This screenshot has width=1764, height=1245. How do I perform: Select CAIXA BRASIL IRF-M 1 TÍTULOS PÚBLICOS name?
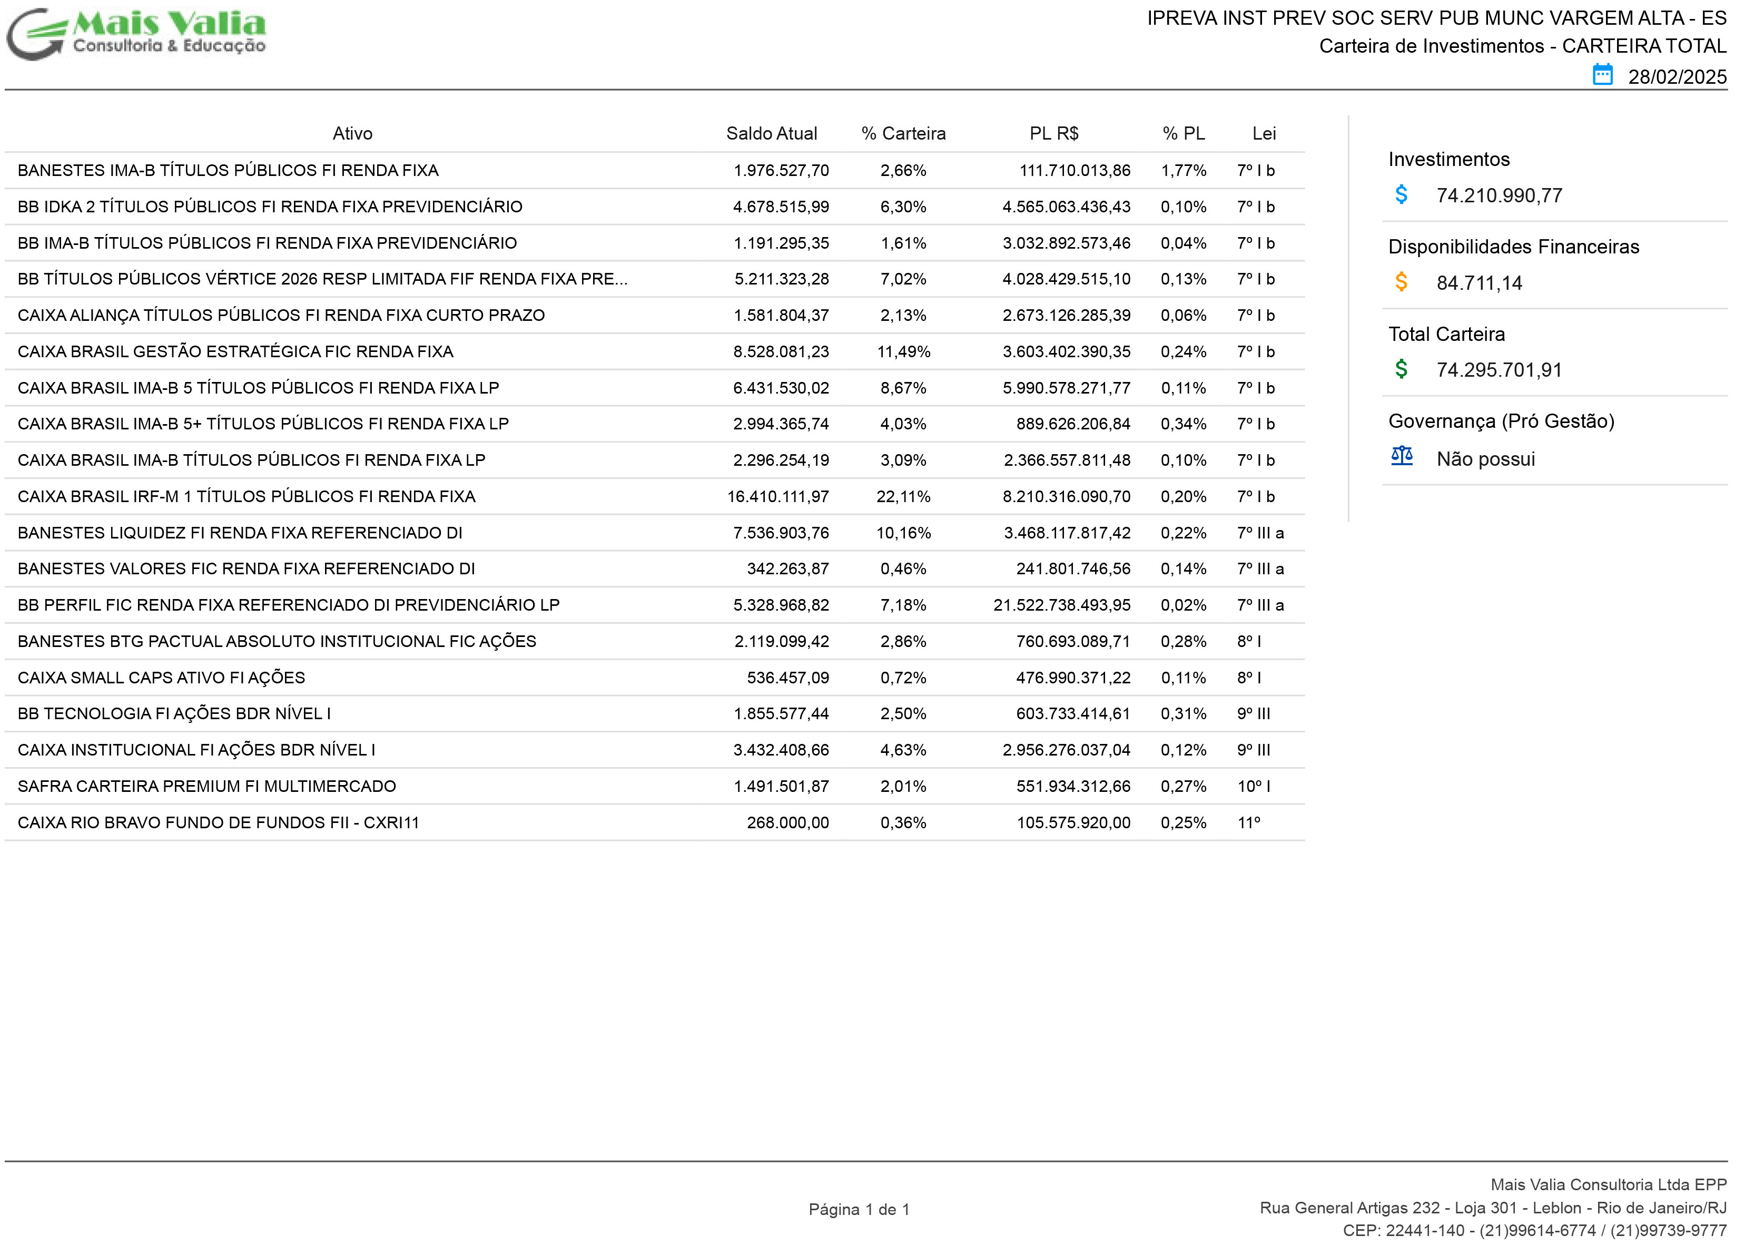pyautogui.click(x=247, y=496)
